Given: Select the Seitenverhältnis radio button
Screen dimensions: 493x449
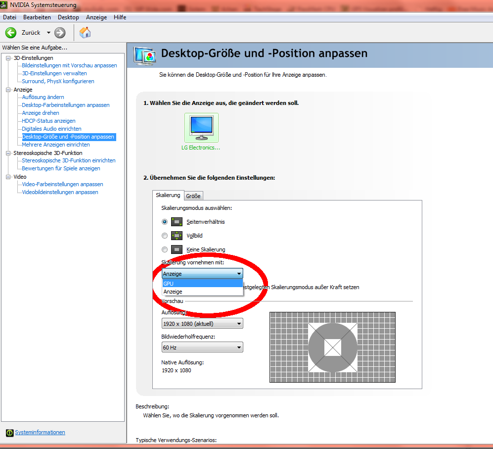Looking at the screenshot, I should click(165, 222).
